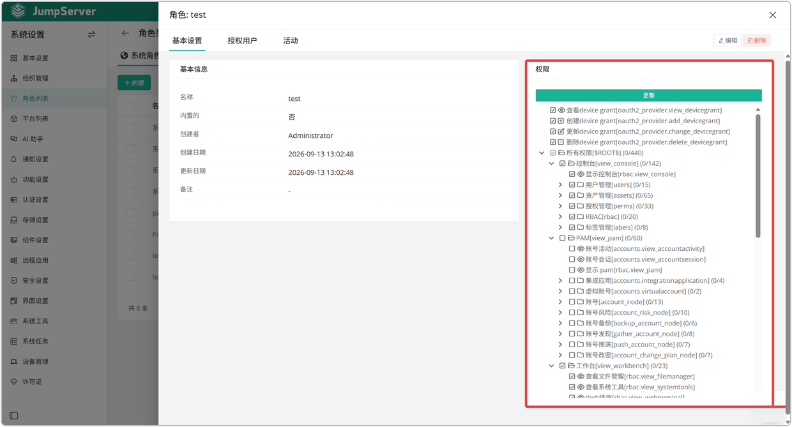Image resolution: width=792 pixels, height=427 pixels.
Task: Check the 集成应用 permission box
Action: (572, 281)
